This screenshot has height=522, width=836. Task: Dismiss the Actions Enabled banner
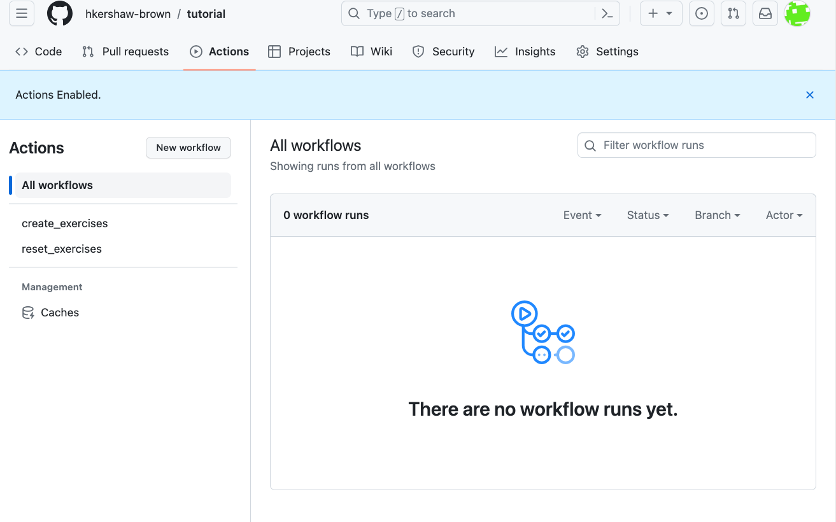(x=810, y=95)
